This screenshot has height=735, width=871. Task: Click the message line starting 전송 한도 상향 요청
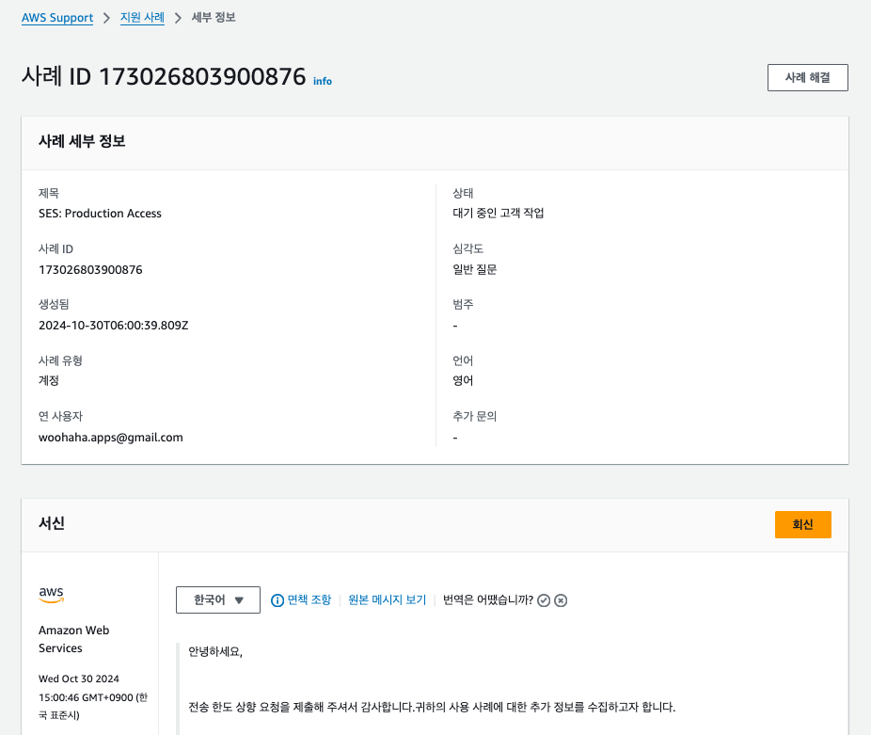[432, 707]
